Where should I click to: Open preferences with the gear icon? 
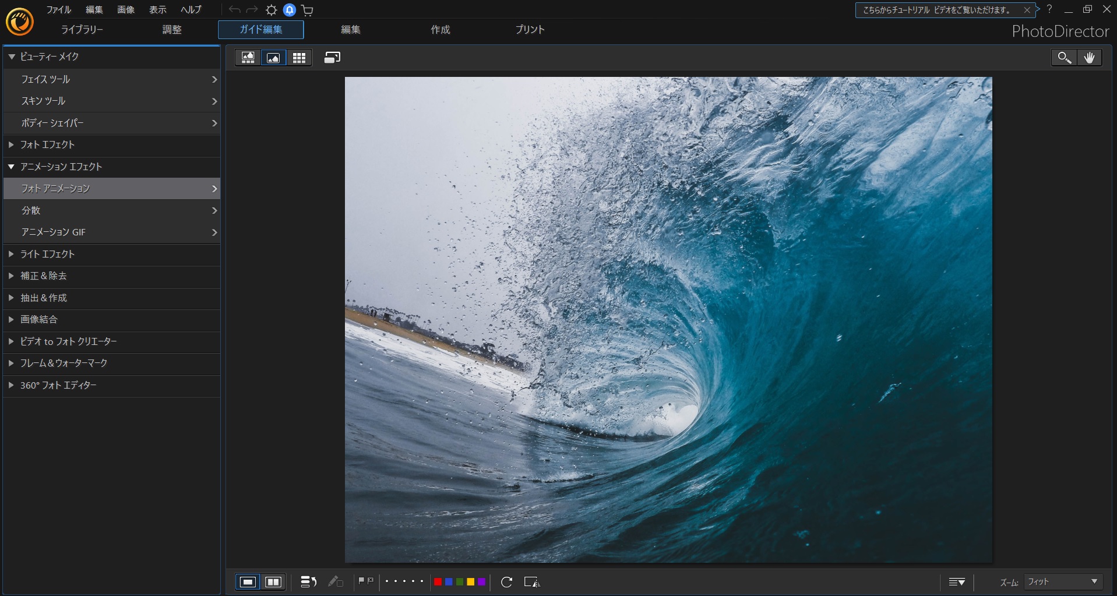271,10
